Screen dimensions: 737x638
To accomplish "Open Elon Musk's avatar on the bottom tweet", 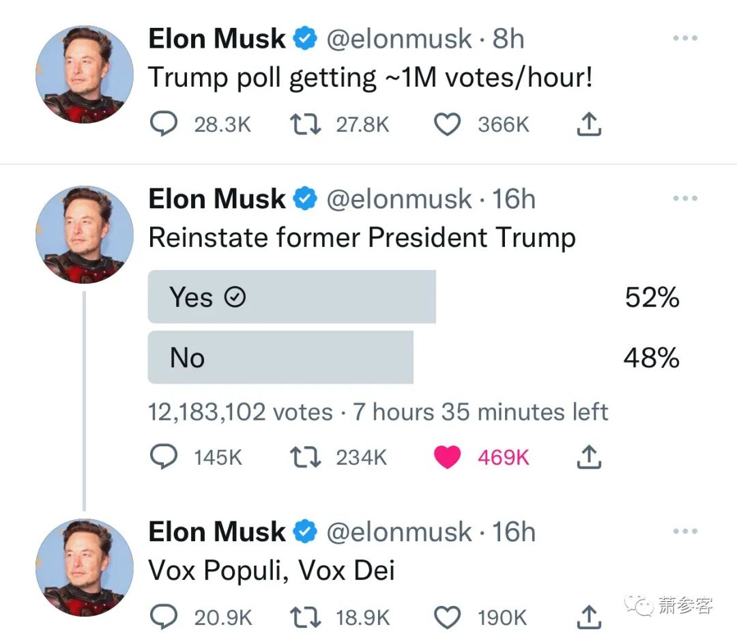I will pyautogui.click(x=85, y=568).
